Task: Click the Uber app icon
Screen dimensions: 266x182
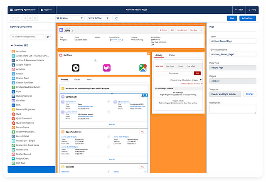Action: point(76,68)
